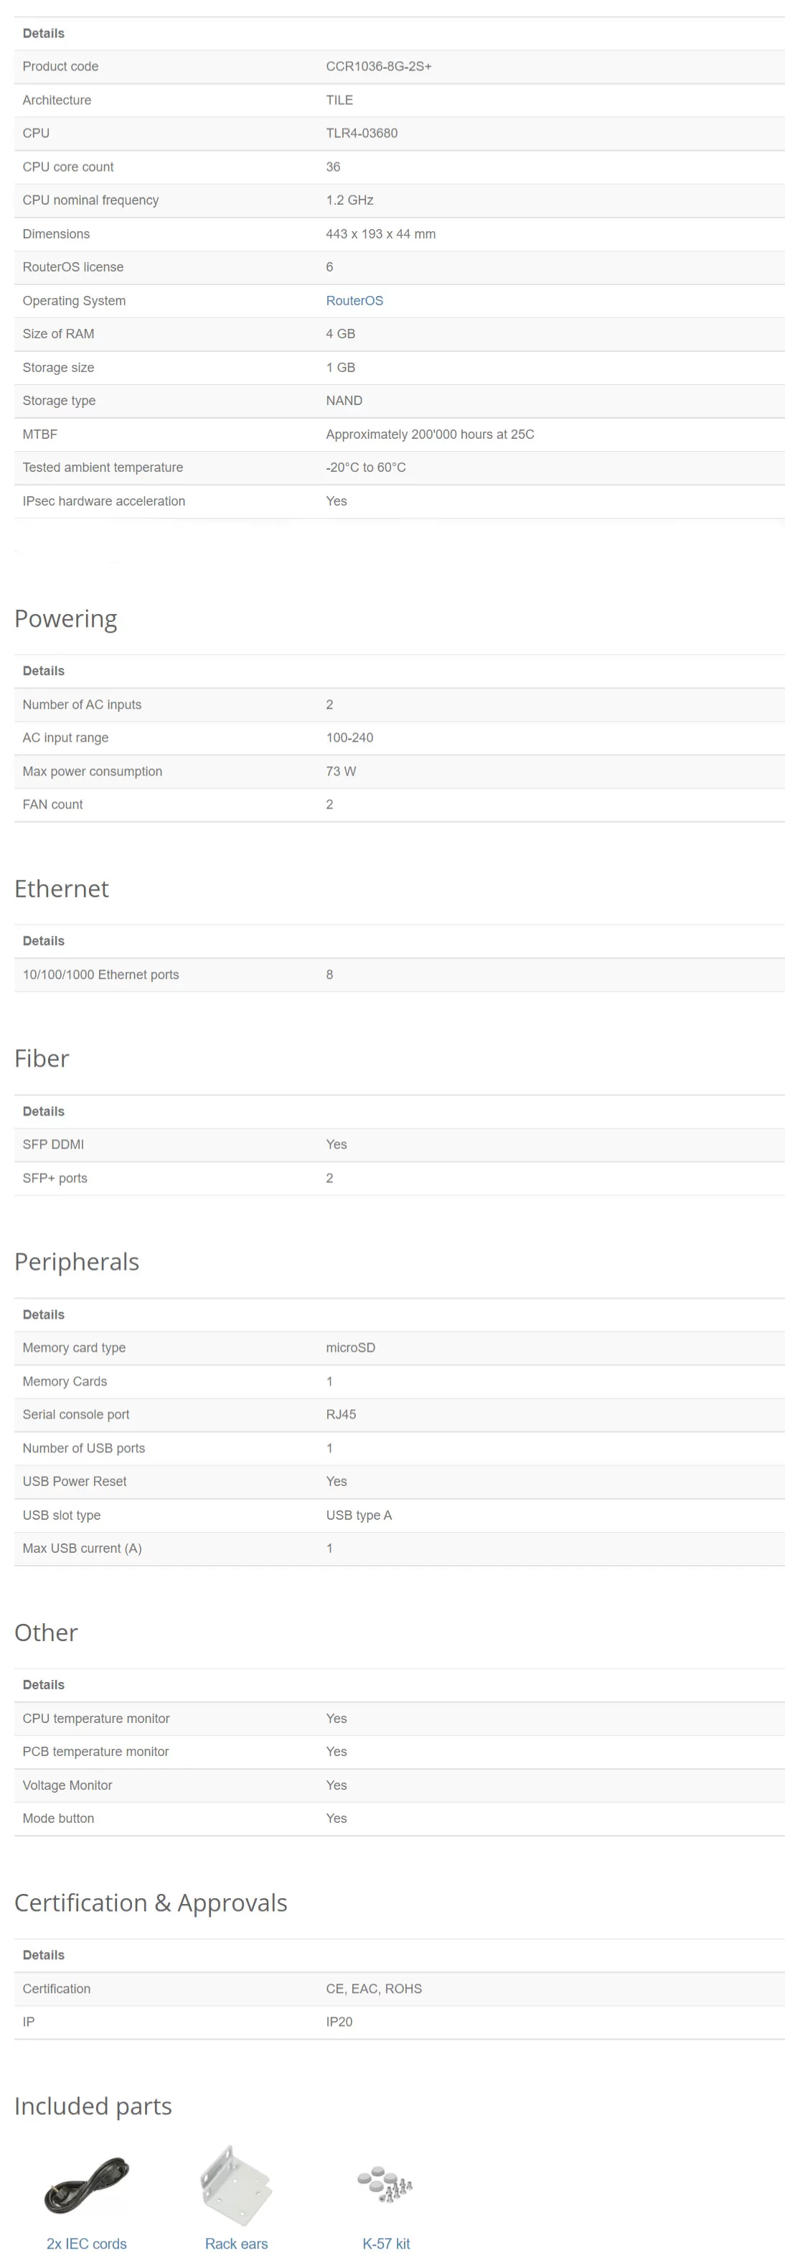785x2266 pixels.
Task: Click the K-57 screws kit image
Action: point(385,2183)
